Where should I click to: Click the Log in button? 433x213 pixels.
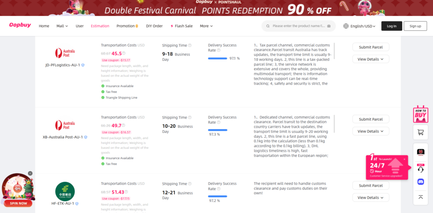[x=392, y=26]
